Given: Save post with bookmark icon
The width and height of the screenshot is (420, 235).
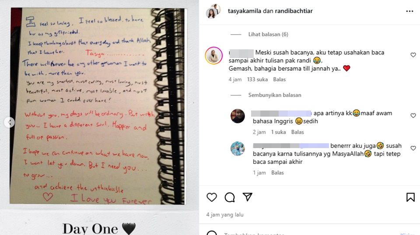Looking at the screenshot, I should click(410, 197).
